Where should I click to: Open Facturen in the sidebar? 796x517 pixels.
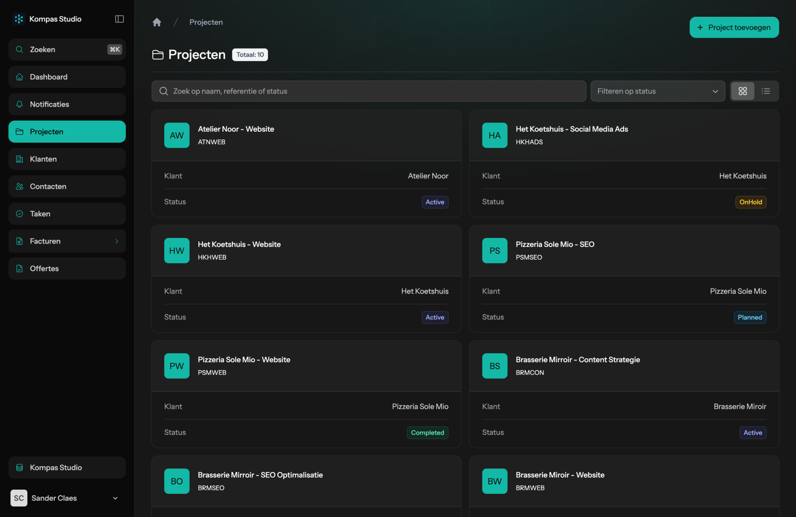pos(67,241)
